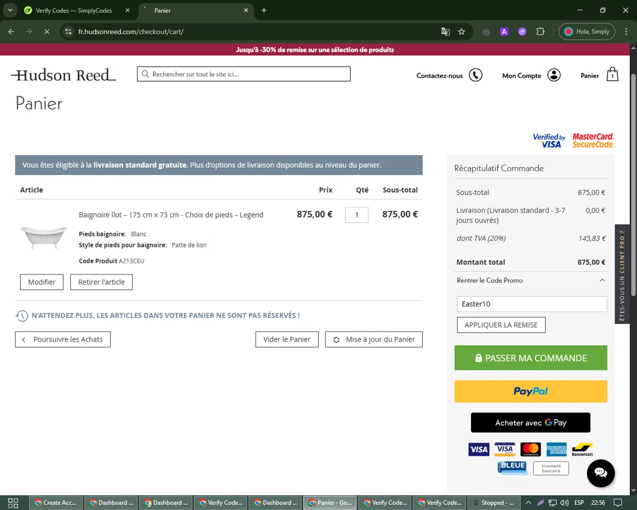
Task: Click the SimplyCodes extension icon
Action: coord(522,31)
